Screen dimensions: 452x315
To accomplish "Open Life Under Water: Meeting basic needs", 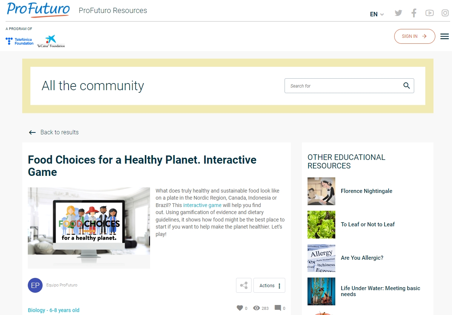I will click(380, 291).
